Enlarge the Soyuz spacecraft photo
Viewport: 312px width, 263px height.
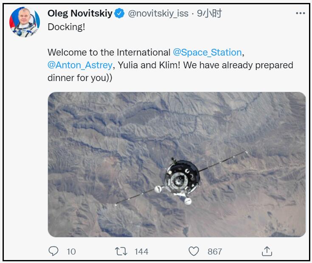(x=177, y=165)
